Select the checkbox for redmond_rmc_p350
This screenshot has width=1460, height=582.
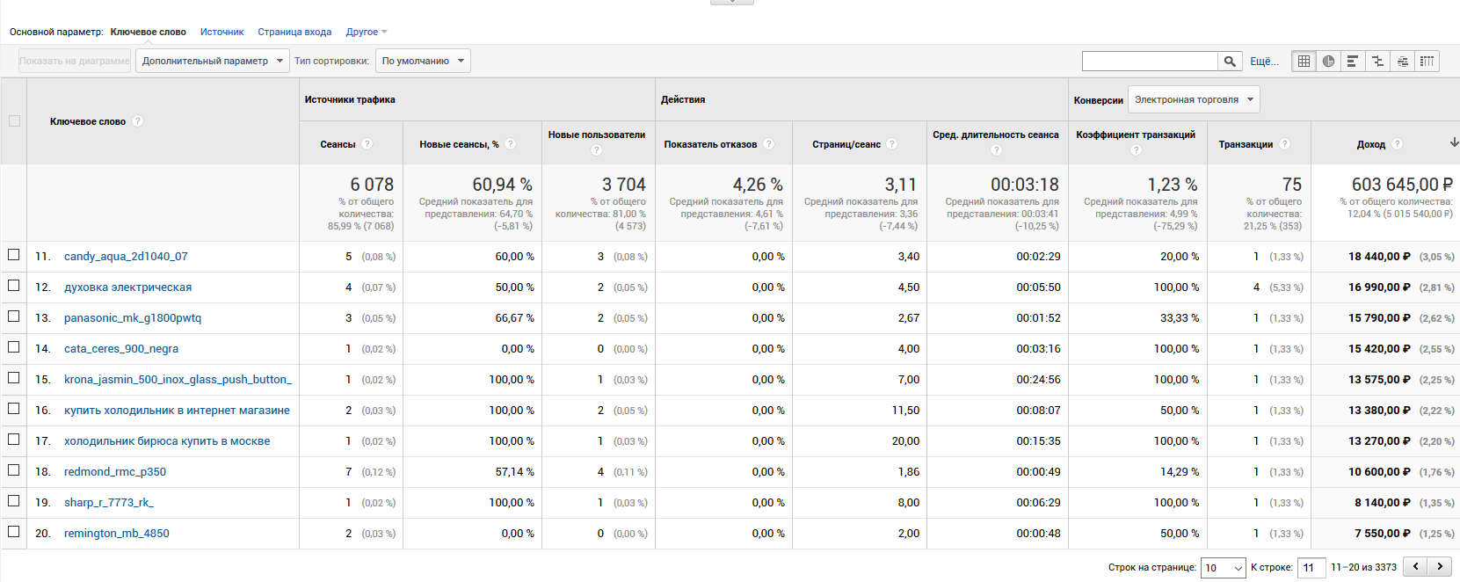(x=14, y=470)
